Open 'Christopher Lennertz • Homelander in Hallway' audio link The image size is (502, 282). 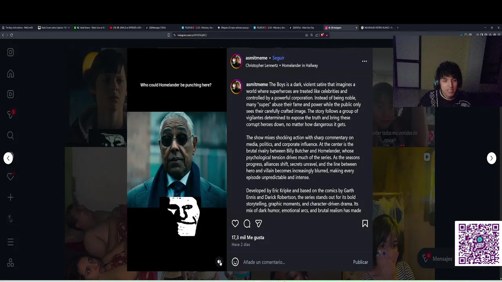(282, 65)
